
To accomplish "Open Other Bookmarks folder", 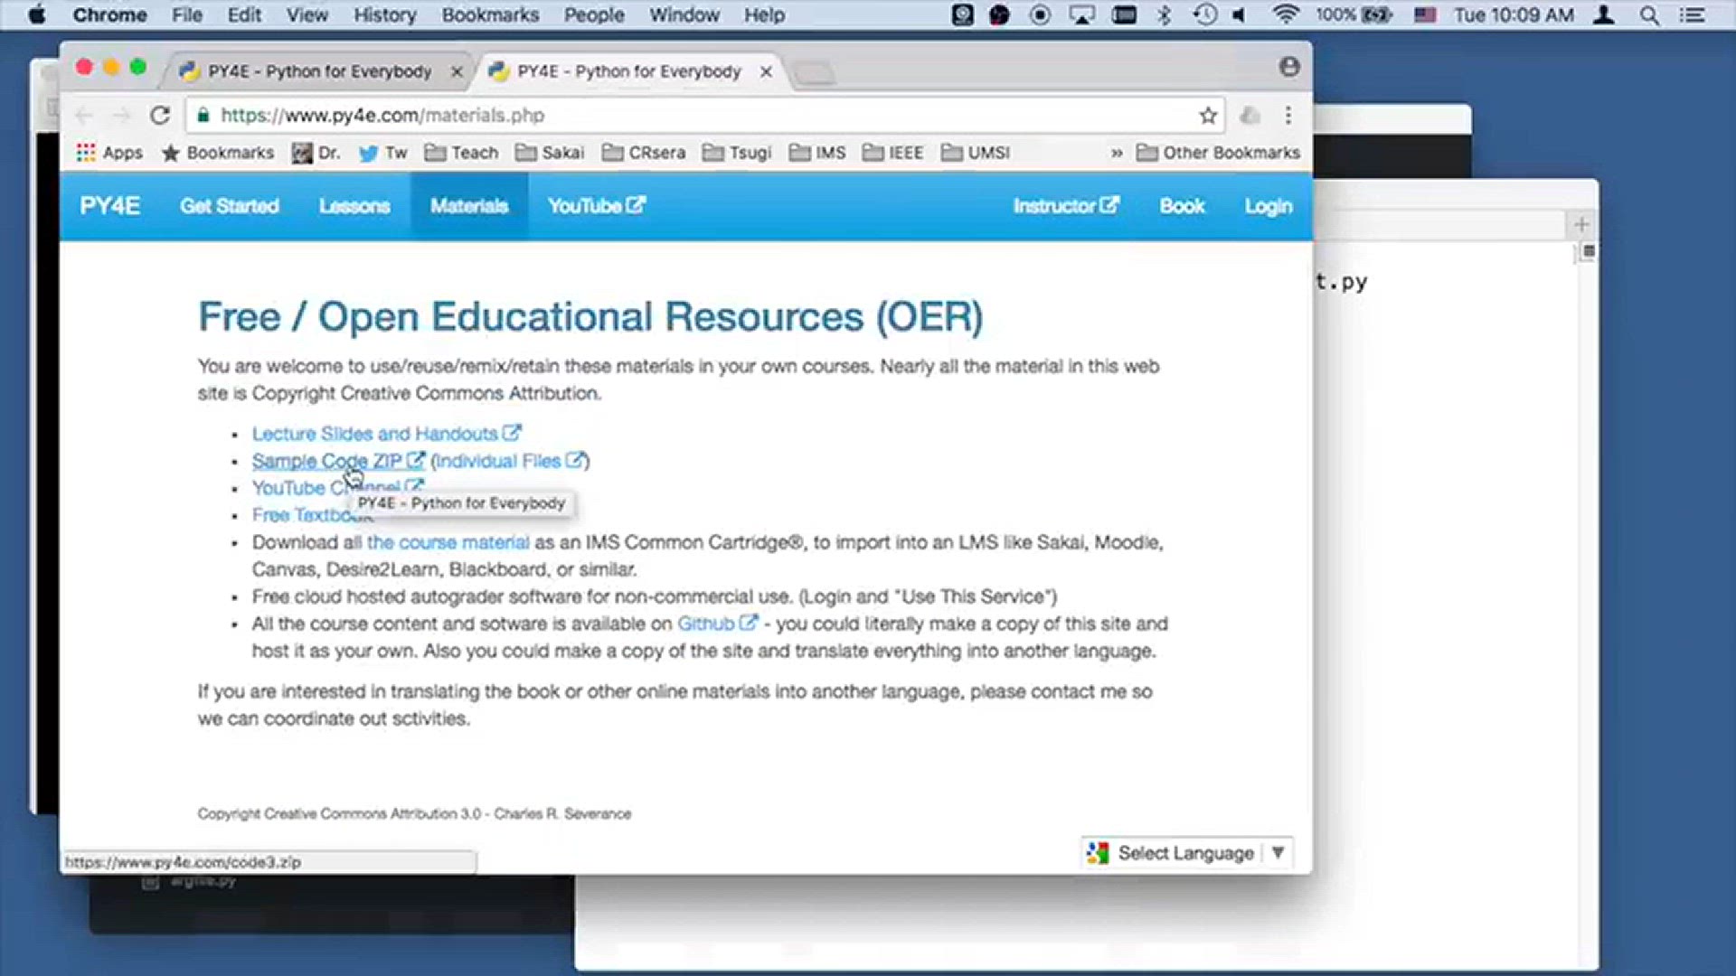I will (1218, 153).
